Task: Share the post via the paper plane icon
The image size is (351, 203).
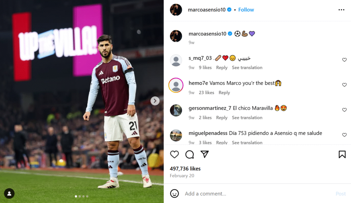Action: point(205,154)
